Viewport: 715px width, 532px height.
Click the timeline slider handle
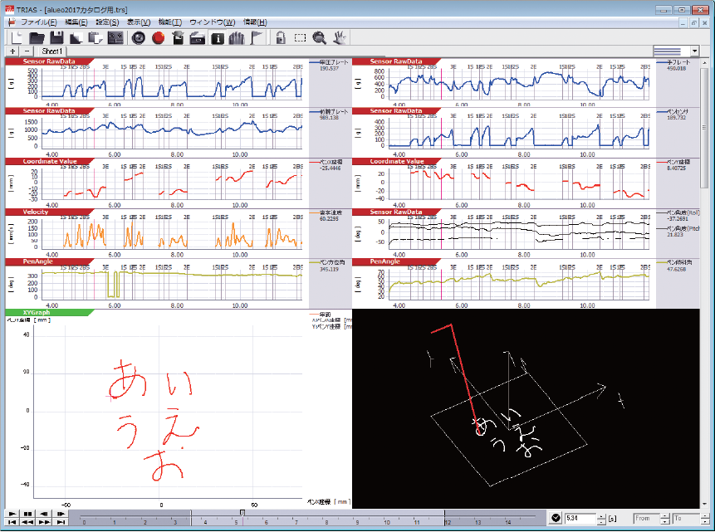(x=242, y=512)
